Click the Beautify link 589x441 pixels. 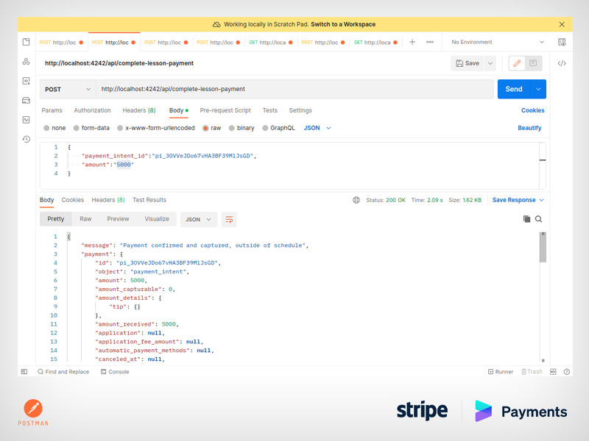pyautogui.click(x=529, y=128)
